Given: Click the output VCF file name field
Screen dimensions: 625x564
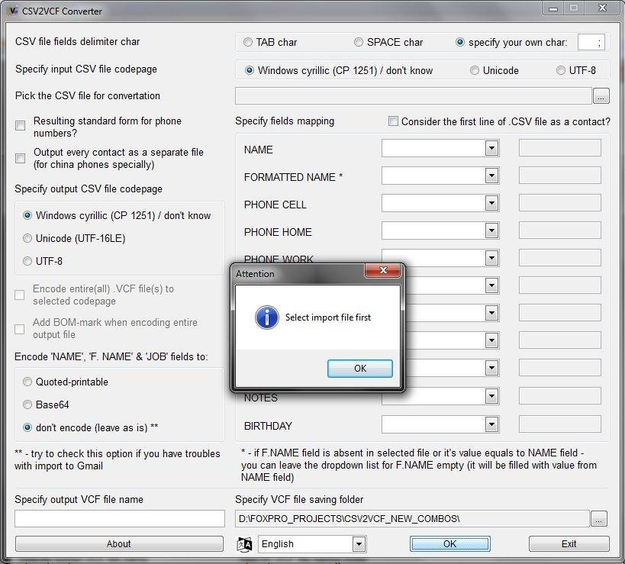Looking at the screenshot, I should [118, 518].
